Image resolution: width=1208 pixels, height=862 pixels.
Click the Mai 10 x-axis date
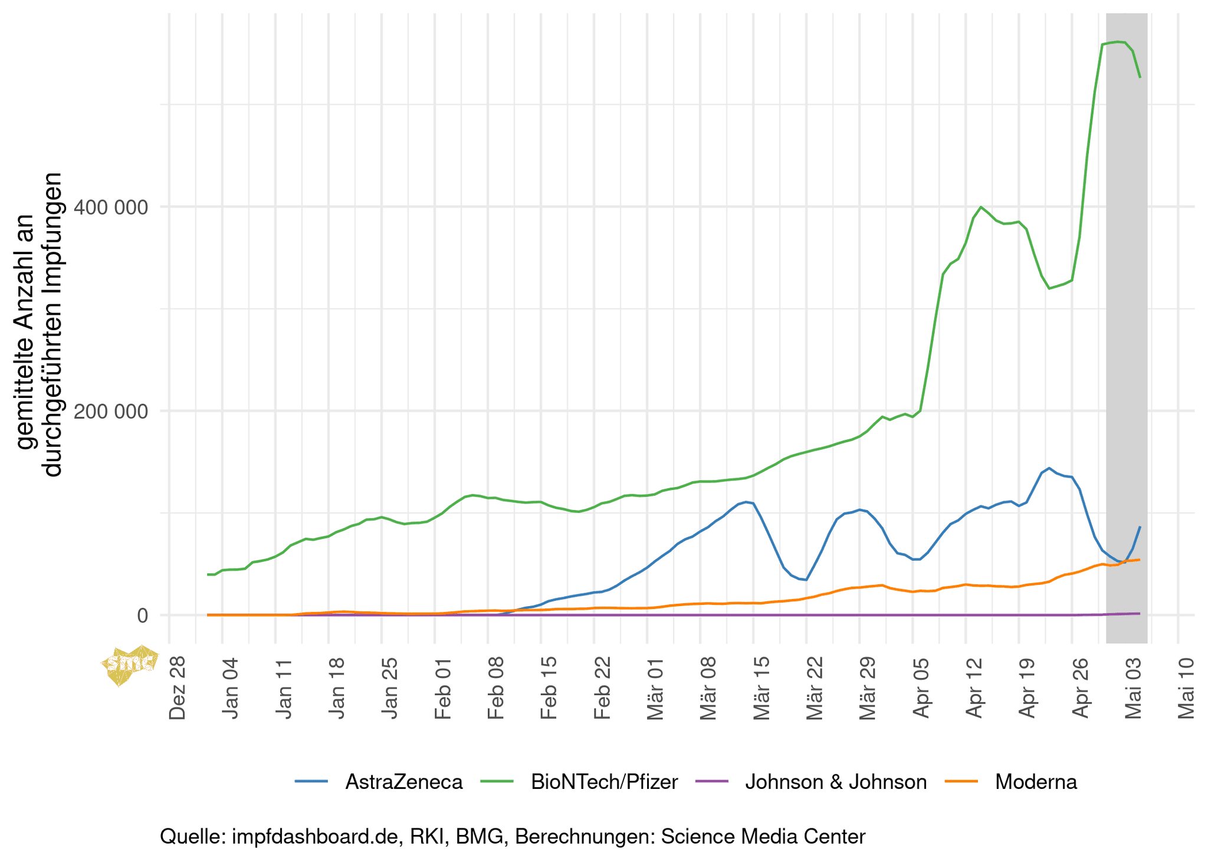click(1186, 687)
